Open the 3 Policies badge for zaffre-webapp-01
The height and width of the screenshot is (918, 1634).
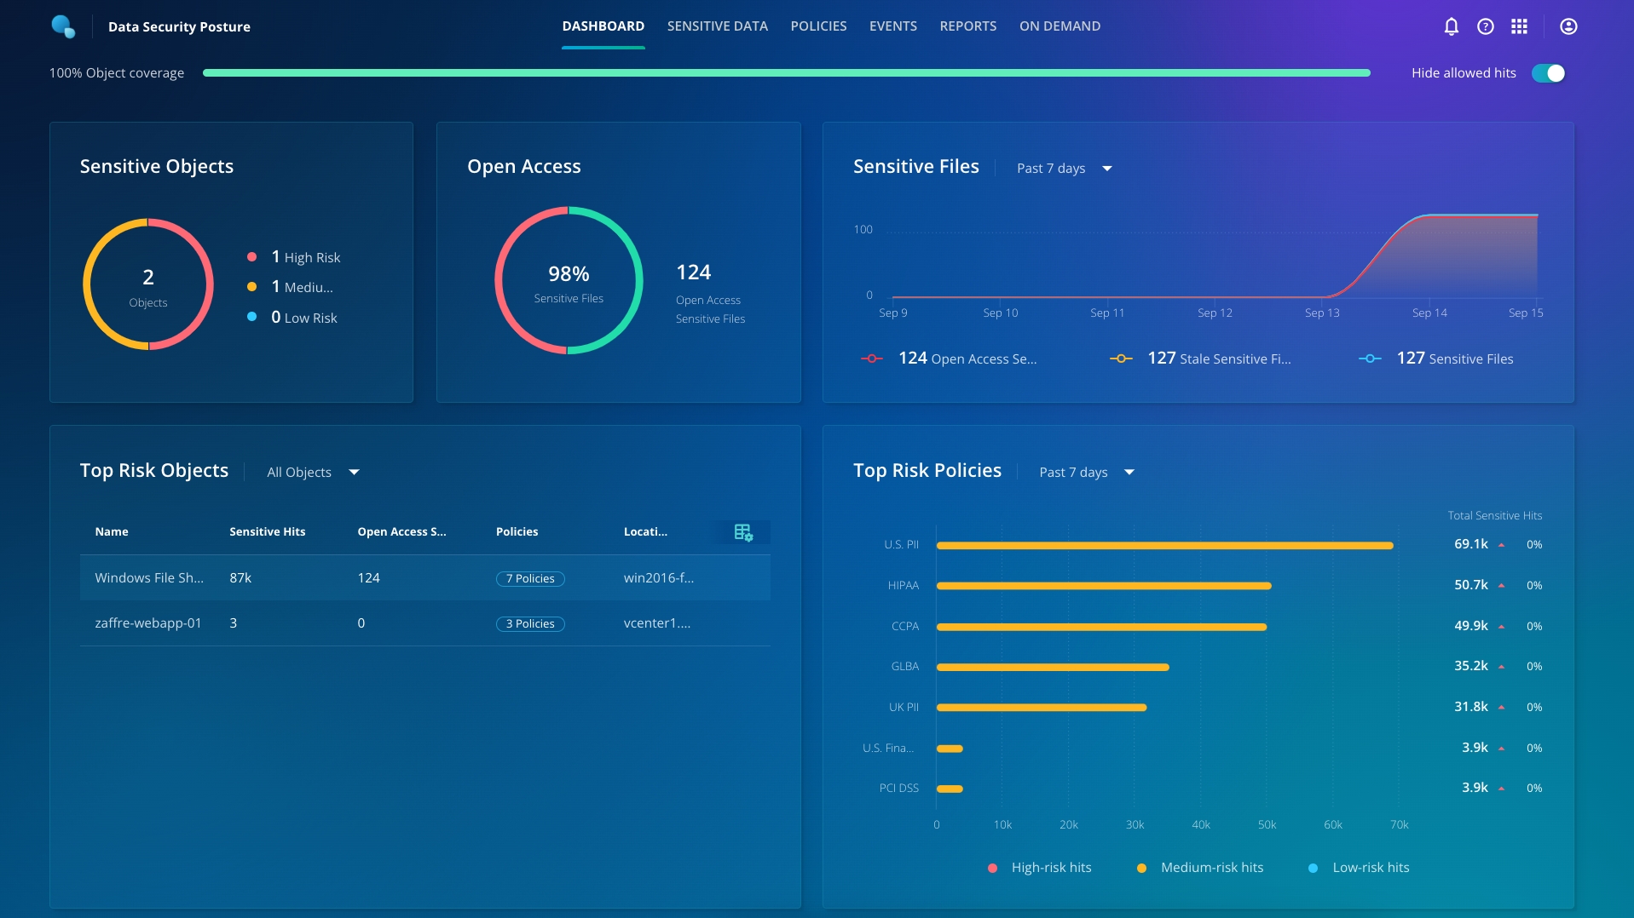(x=530, y=624)
